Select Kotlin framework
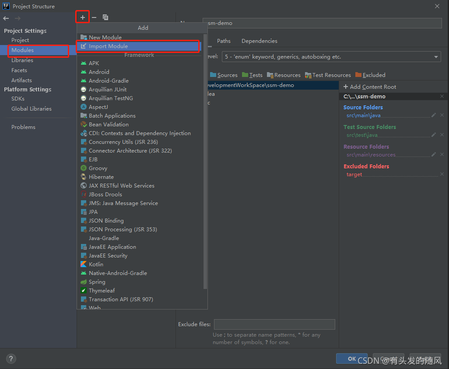 140,265
